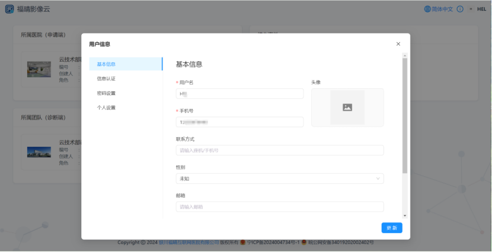The image size is (492, 252).
Task: Open the 密码设置 tab
Action: click(107, 93)
